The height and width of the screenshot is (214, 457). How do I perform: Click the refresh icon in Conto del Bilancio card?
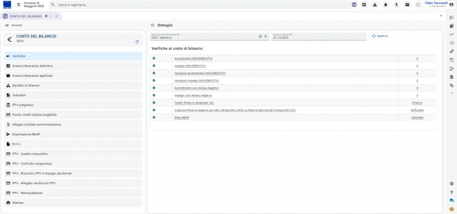click(137, 42)
